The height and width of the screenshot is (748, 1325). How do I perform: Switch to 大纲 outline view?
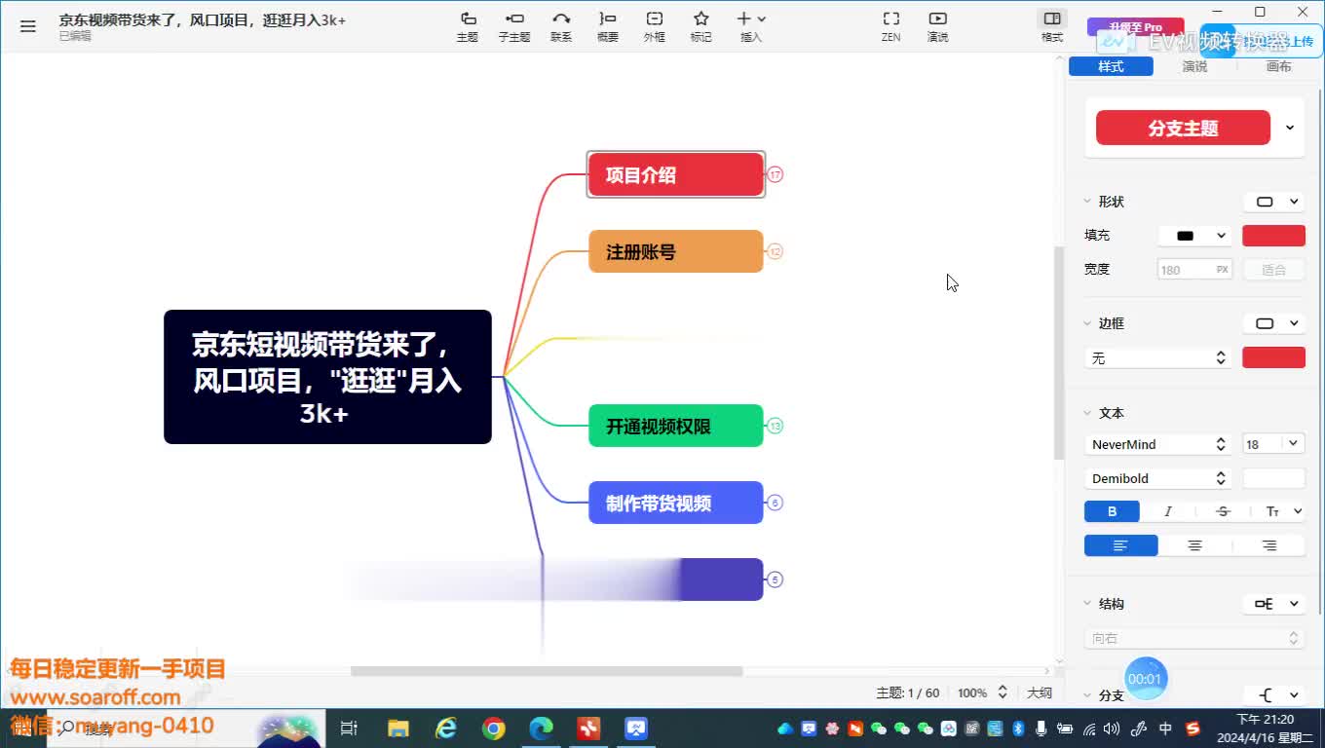coord(1040,692)
